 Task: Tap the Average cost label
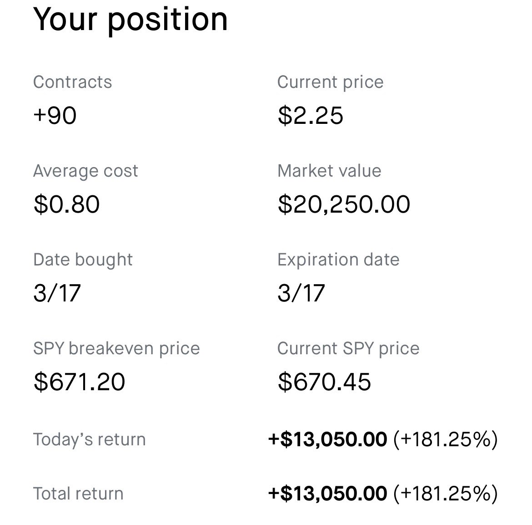click(85, 171)
